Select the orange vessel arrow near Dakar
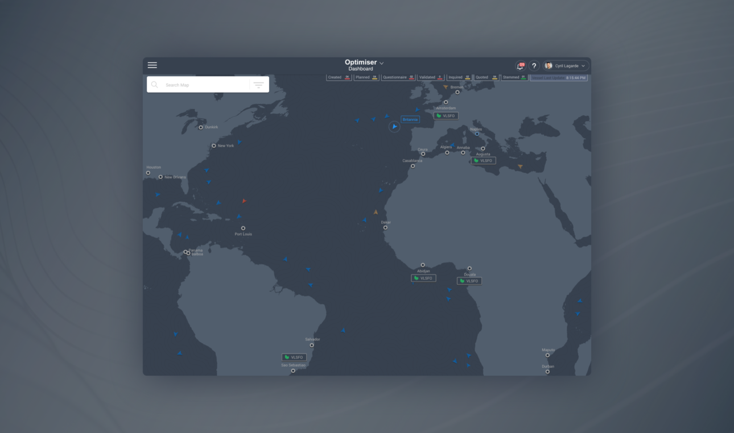This screenshot has width=734, height=433. tap(376, 212)
